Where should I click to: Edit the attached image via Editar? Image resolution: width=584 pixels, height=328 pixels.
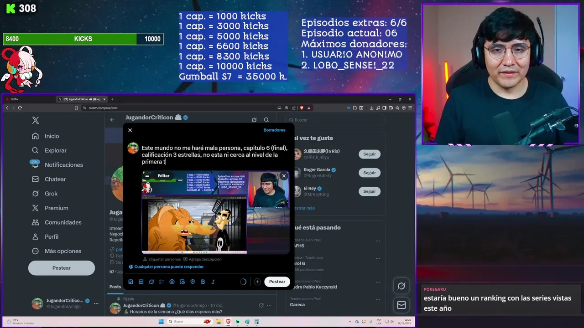point(163,176)
